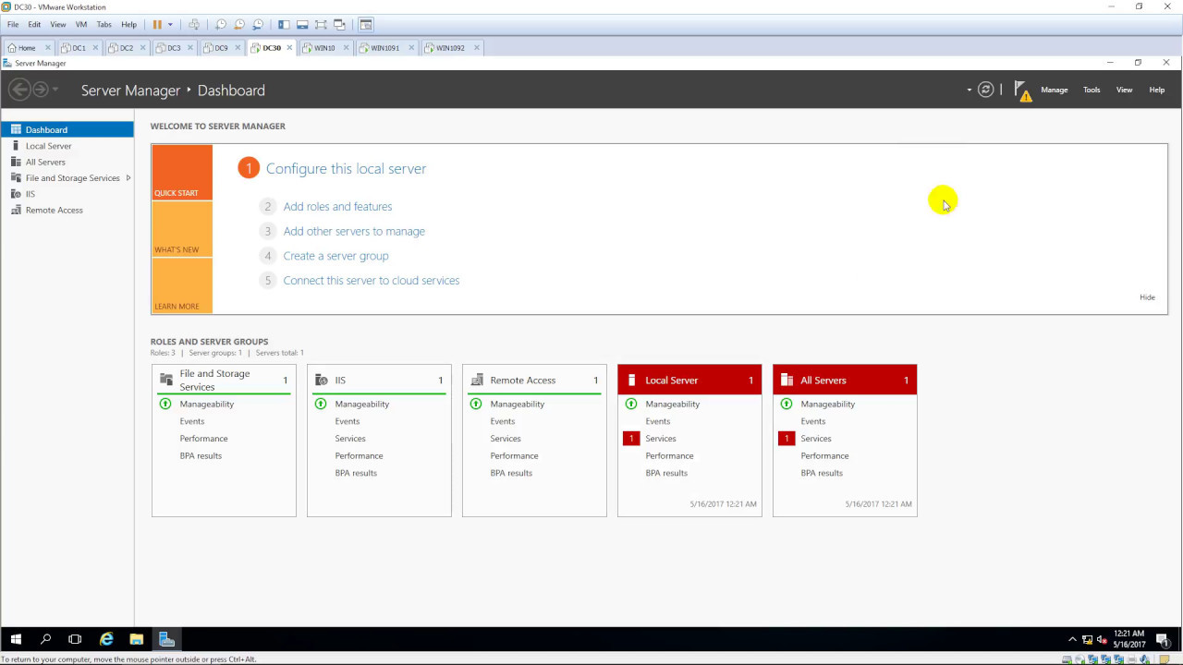The width and height of the screenshot is (1183, 665).
Task: Enter full screen mode icon
Action: tap(321, 24)
